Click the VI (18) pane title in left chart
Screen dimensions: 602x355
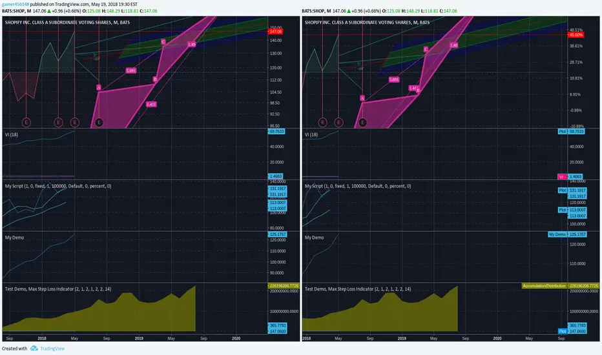[11, 134]
